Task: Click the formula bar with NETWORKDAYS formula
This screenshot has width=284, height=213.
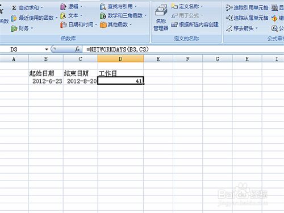Action: [x=183, y=49]
